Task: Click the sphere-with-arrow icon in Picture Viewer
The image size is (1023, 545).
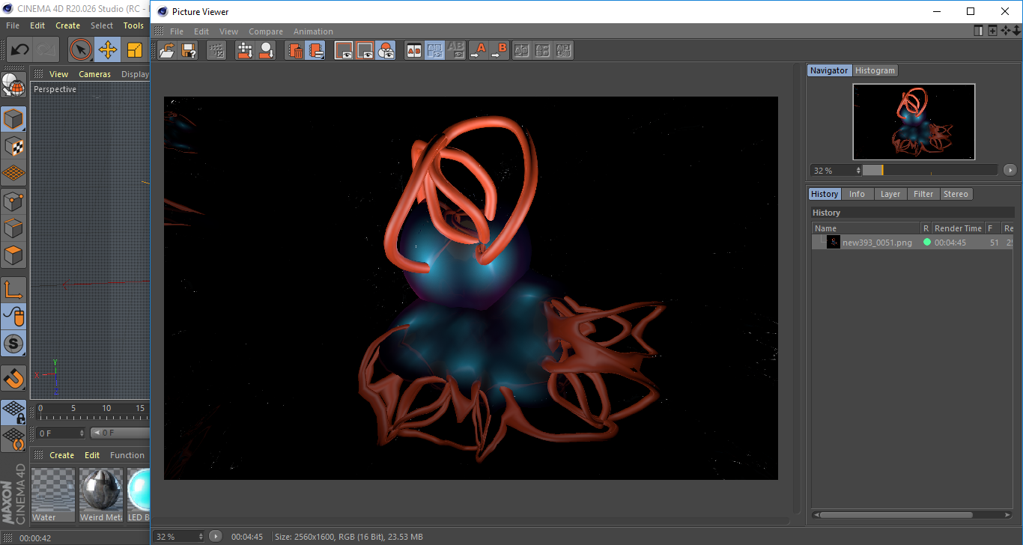Action: click(266, 50)
